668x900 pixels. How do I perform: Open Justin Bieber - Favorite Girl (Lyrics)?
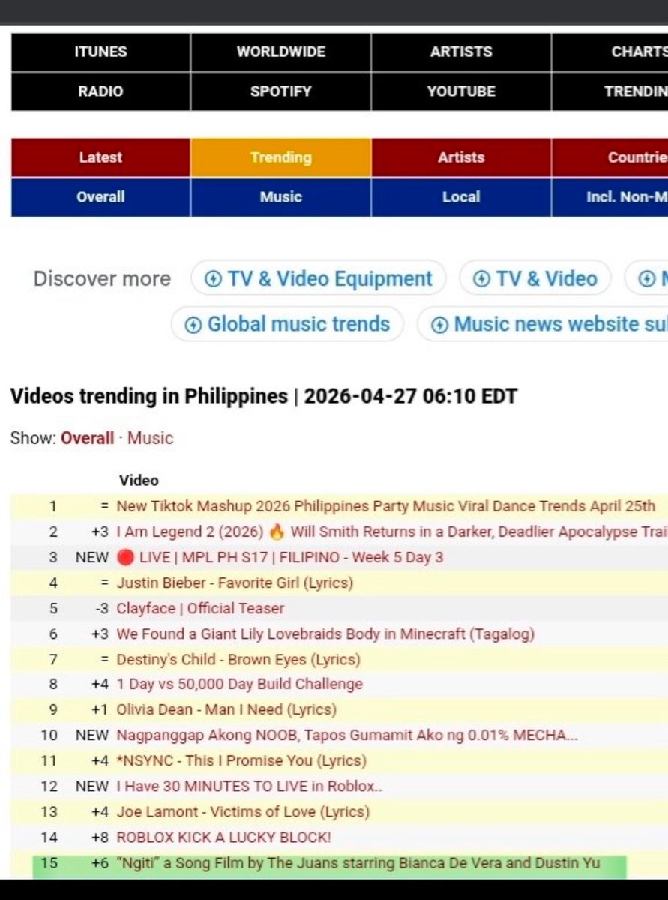235,583
